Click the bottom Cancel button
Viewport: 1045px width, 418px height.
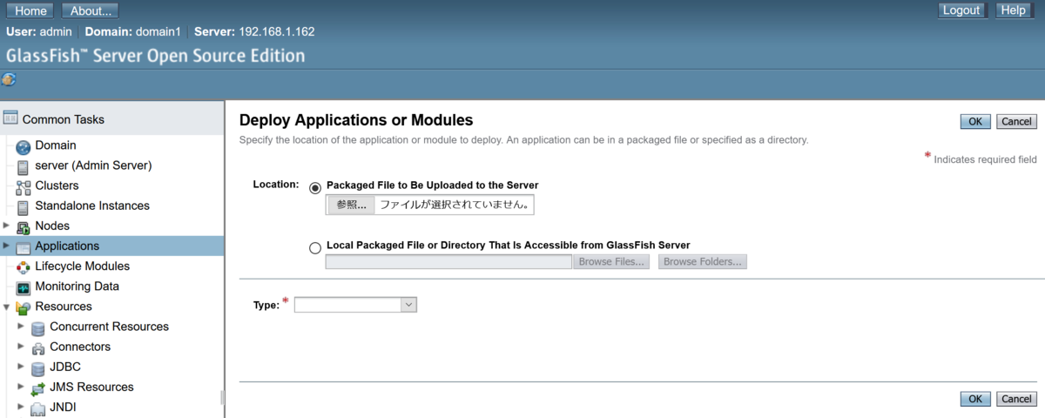[1016, 399]
